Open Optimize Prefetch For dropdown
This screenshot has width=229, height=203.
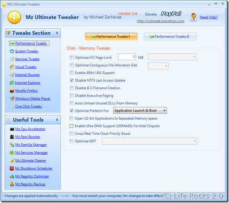click(x=140, y=111)
